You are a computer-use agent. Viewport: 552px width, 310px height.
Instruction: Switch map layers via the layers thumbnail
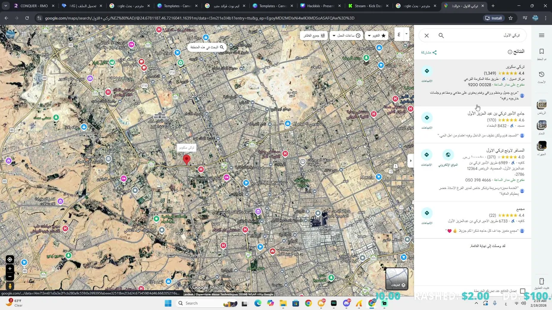pos(396,279)
